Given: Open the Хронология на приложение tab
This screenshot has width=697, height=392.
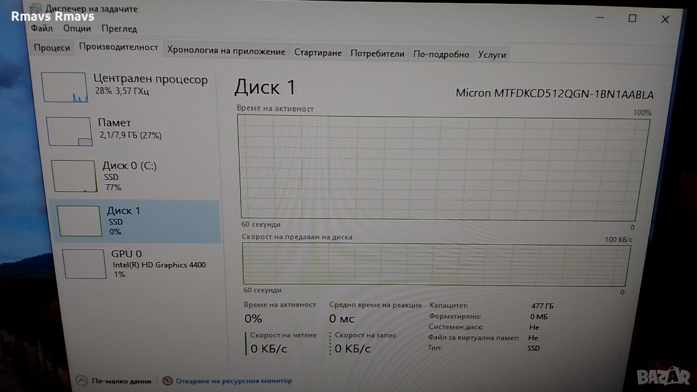Looking at the screenshot, I should click(x=226, y=52).
